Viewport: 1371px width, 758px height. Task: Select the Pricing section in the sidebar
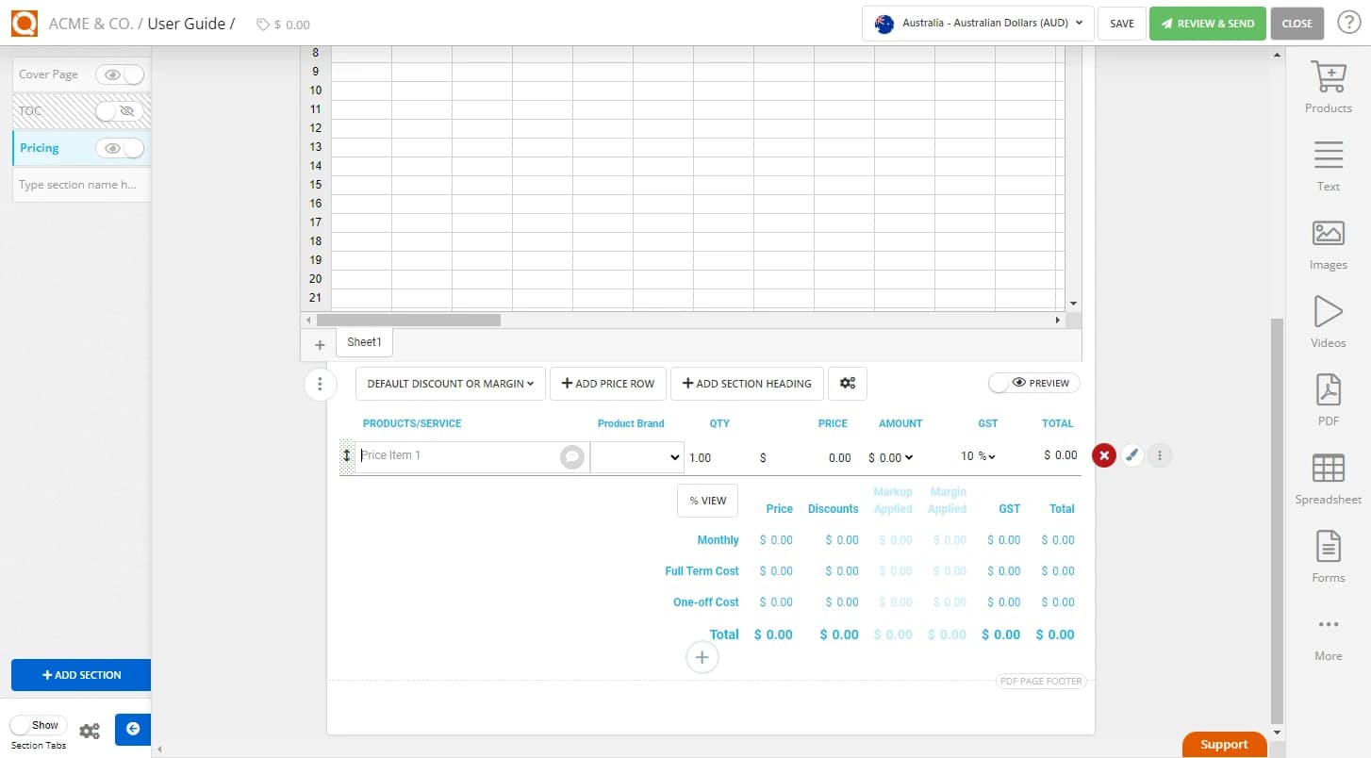pyautogui.click(x=39, y=147)
